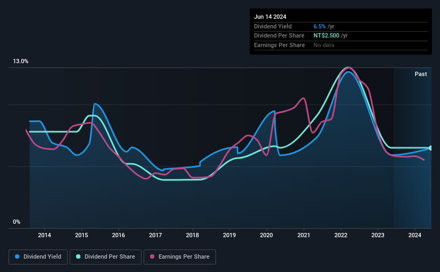Select the 2022 x-axis label
Screen dimensions: 440x272
point(341,235)
